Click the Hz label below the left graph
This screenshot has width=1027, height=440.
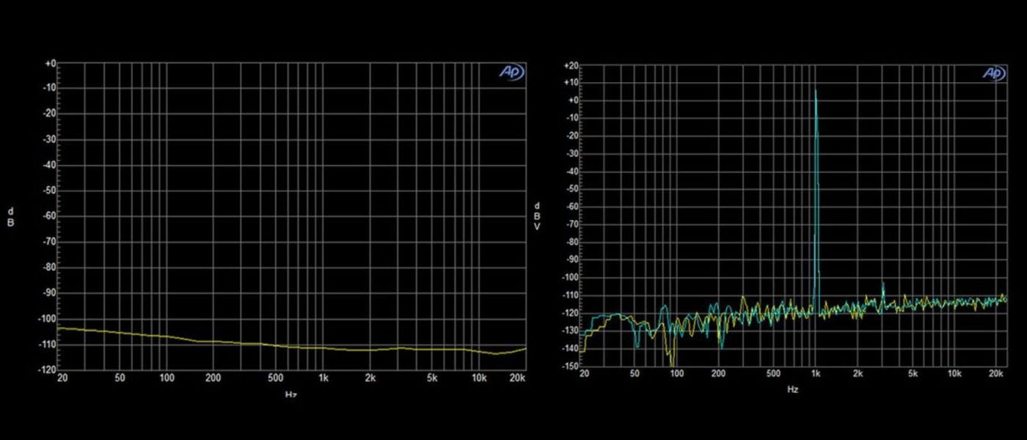[291, 395]
